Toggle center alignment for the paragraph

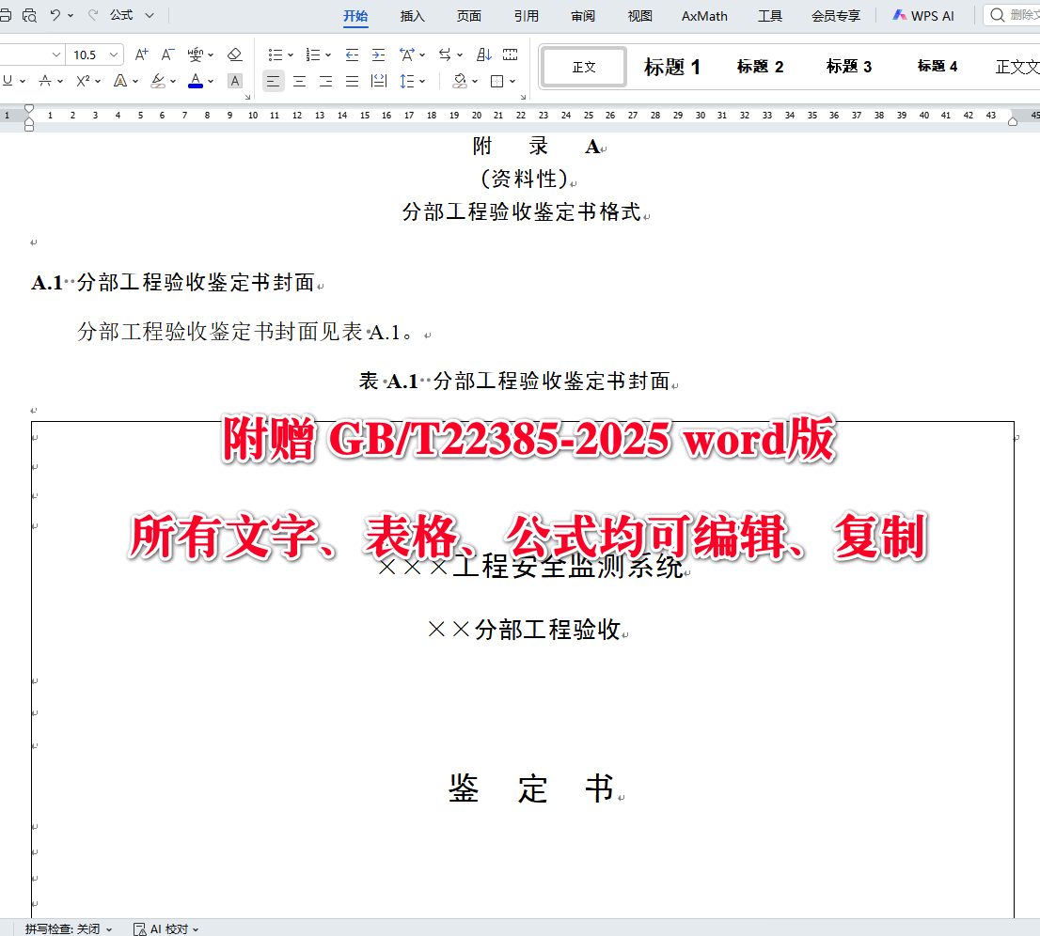(299, 82)
